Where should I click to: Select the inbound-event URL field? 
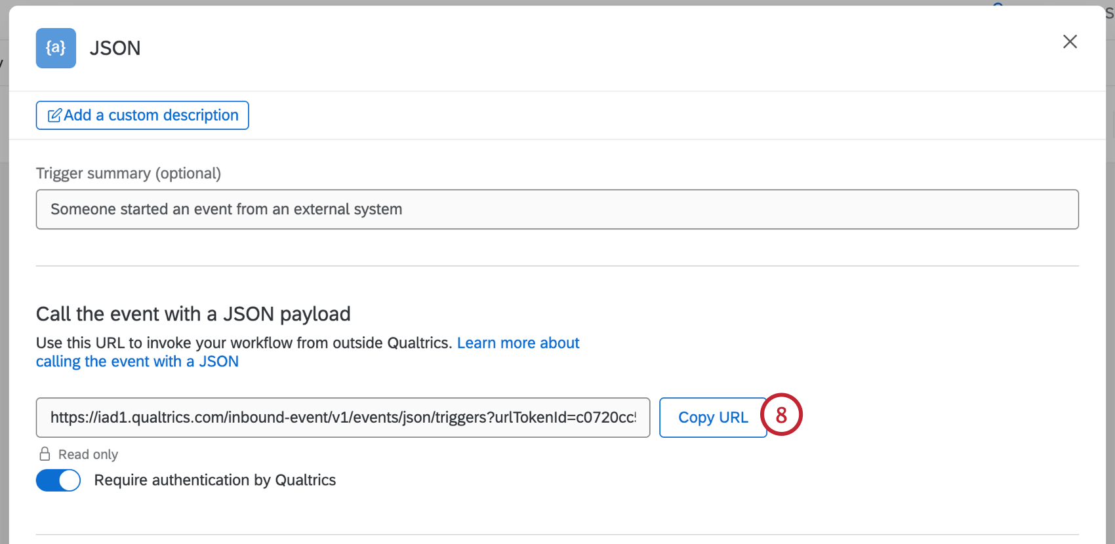pos(342,418)
